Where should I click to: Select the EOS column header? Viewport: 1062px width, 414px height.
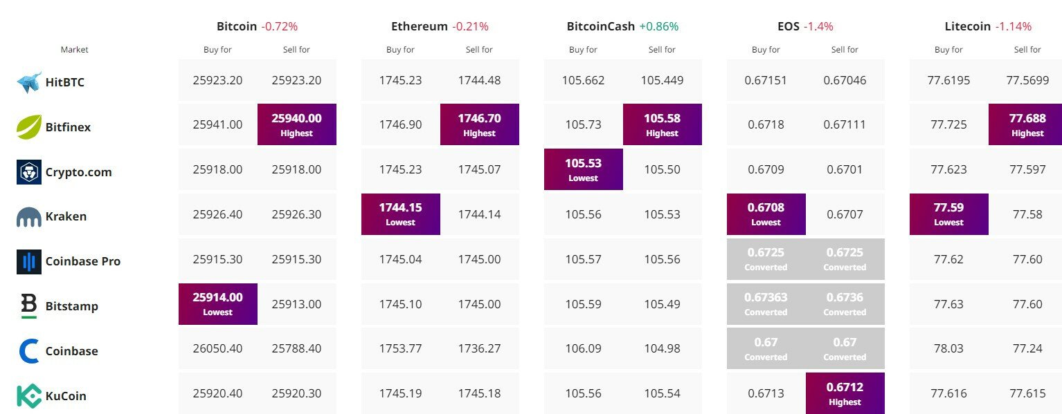[x=789, y=26]
